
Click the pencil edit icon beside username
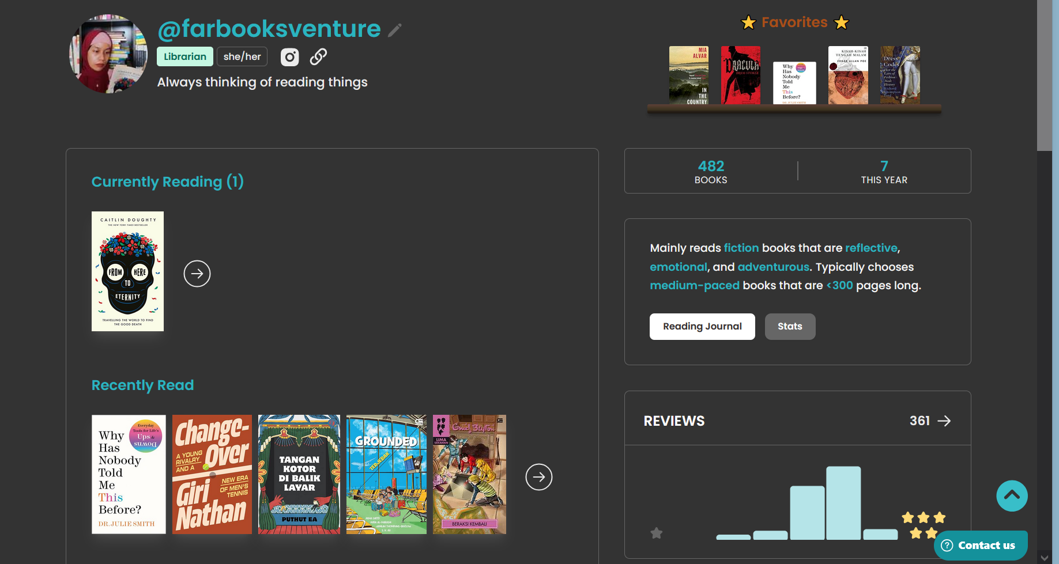[395, 30]
